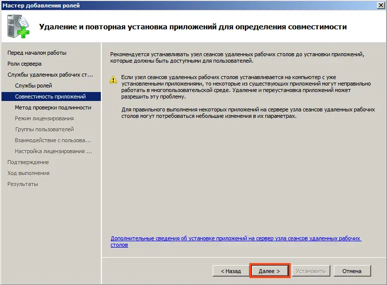Cancel the wizard with Отмена
387x285 pixels.
point(352,271)
